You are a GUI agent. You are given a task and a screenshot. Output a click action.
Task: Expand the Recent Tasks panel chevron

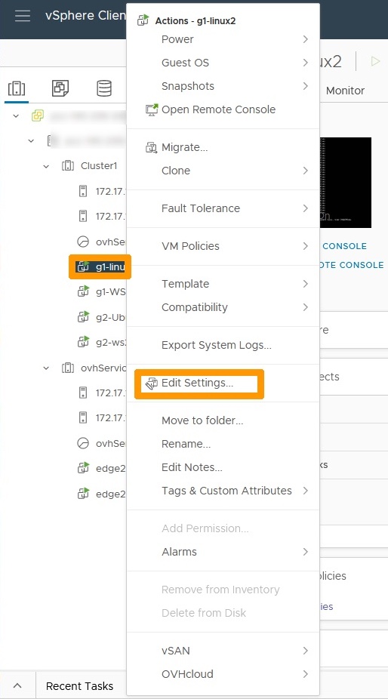17,685
